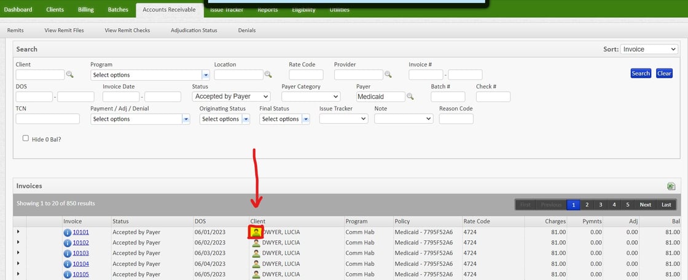The height and width of the screenshot is (280, 688).
Task: Click the blue Search button
Action: pyautogui.click(x=641, y=73)
